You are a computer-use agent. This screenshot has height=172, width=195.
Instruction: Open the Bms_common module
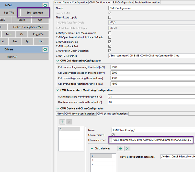point(35,13)
